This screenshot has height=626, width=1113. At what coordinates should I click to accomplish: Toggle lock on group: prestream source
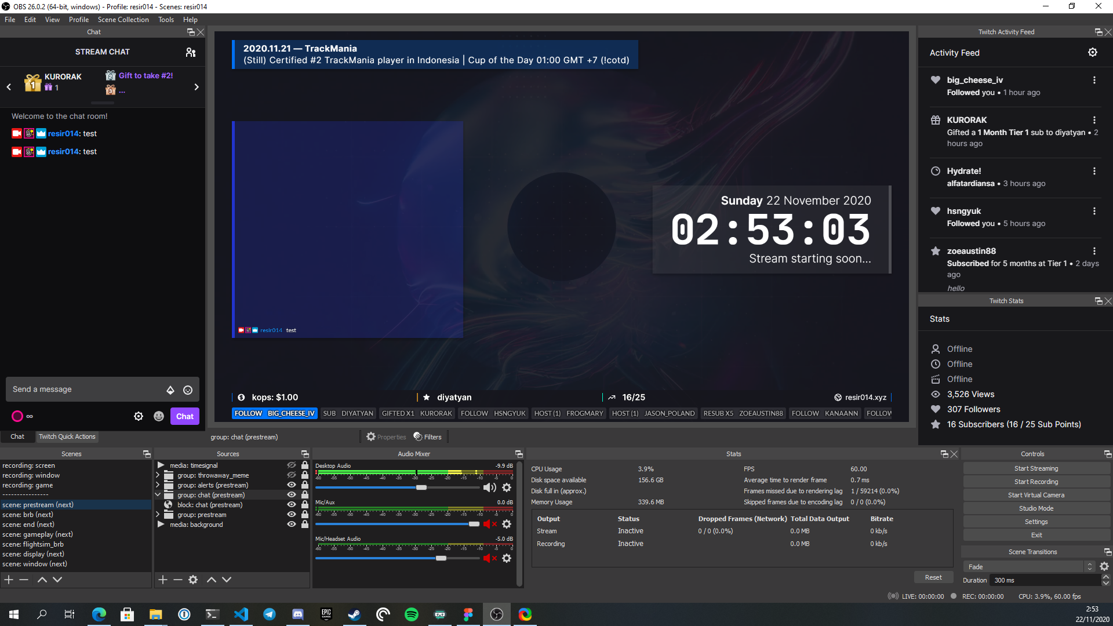pyautogui.click(x=305, y=514)
